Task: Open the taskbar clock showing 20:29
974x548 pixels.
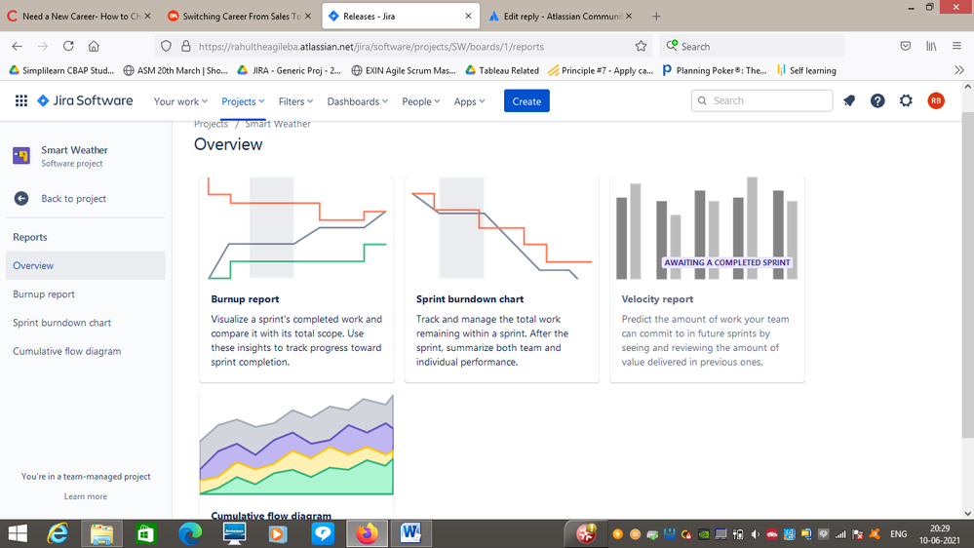Action: point(940,534)
